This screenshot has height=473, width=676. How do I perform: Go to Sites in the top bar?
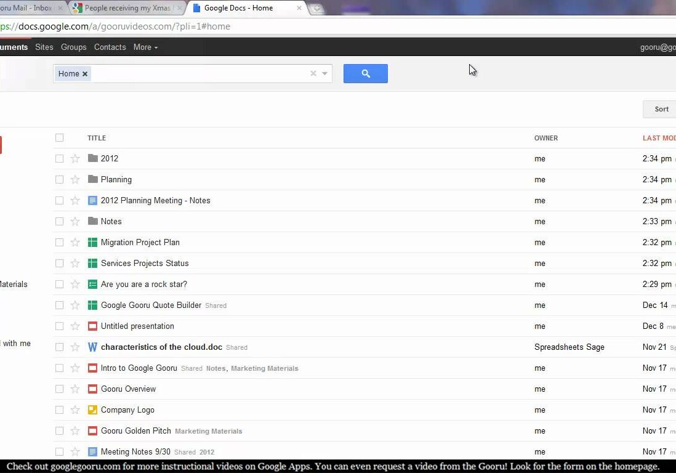pos(44,47)
